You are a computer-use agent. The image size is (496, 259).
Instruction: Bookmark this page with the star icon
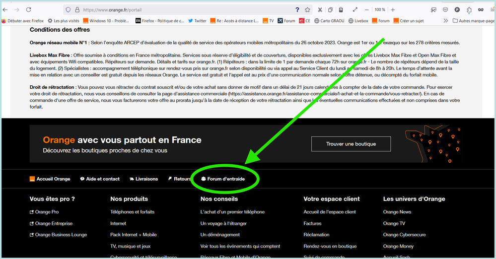tap(307, 10)
